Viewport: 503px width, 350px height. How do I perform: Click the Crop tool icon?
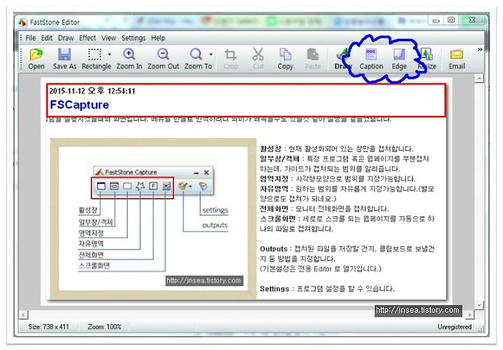(231, 55)
